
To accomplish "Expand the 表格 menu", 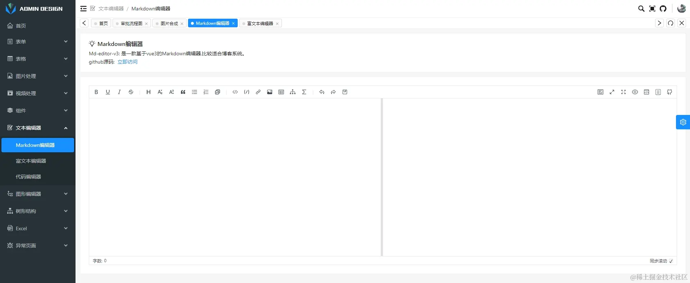I will point(38,59).
